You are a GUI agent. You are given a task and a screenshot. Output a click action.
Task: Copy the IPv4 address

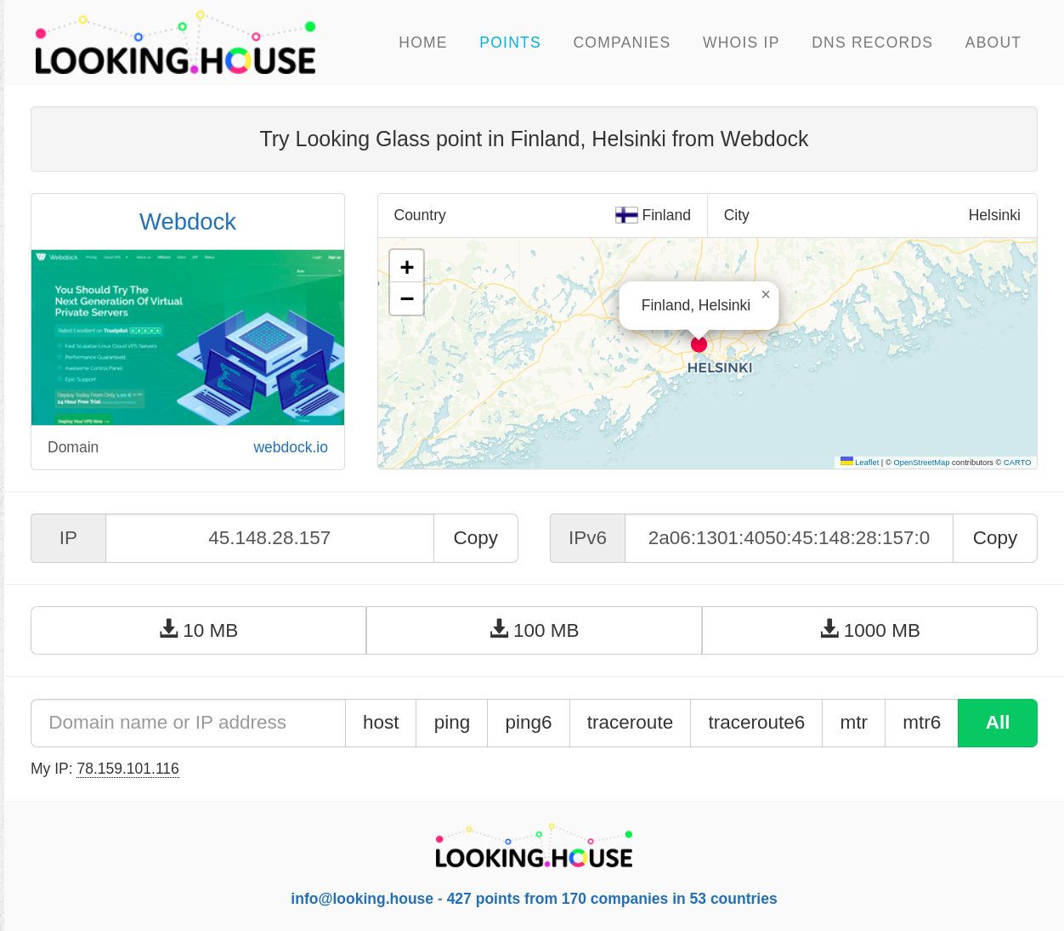click(x=475, y=538)
